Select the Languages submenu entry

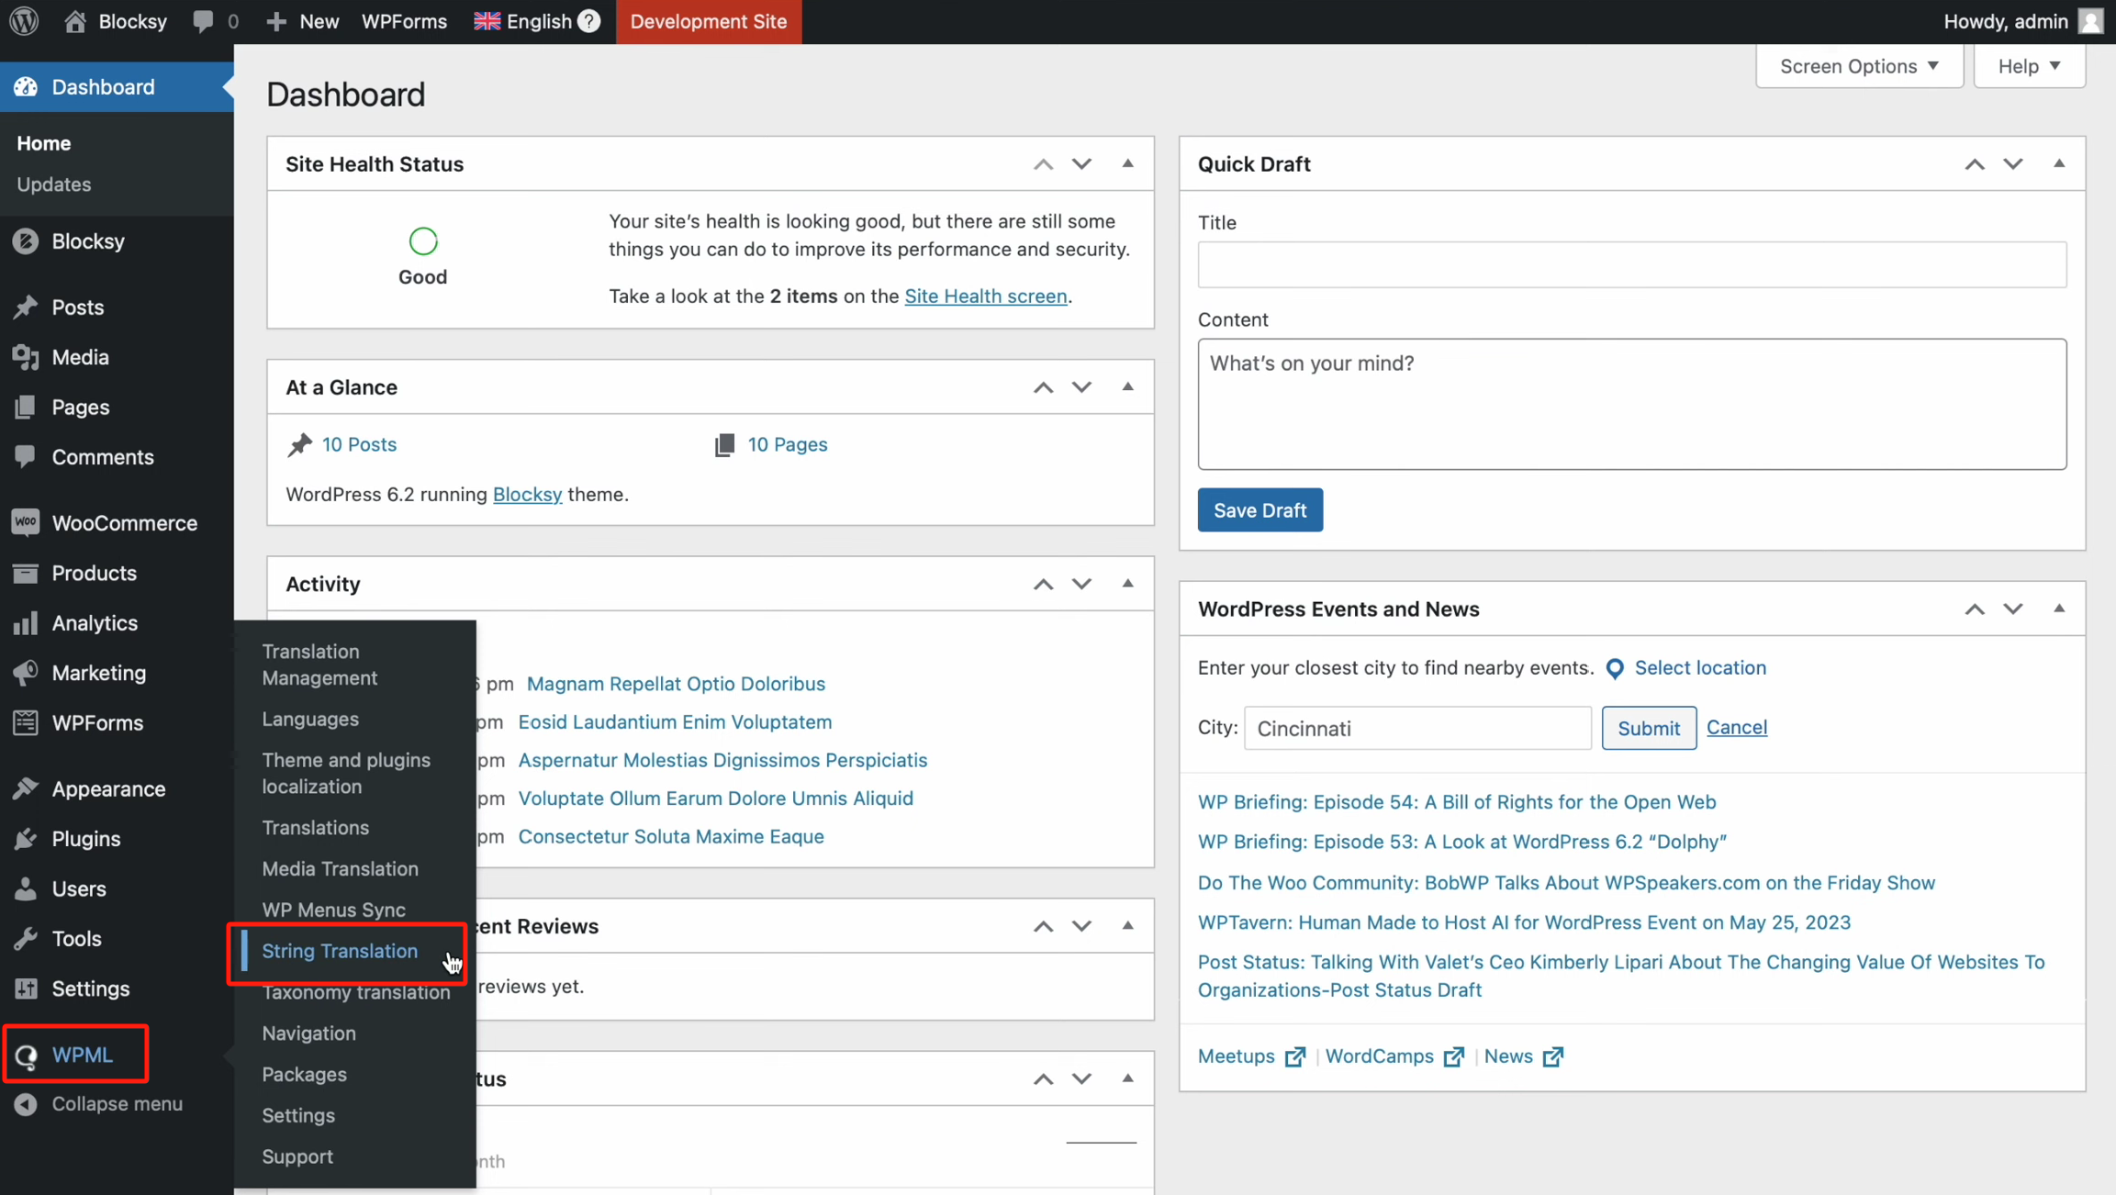tap(310, 719)
